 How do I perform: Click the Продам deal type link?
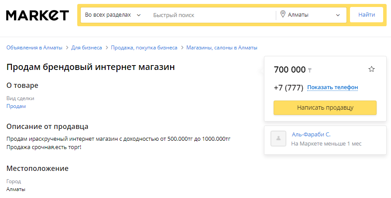click(16, 106)
